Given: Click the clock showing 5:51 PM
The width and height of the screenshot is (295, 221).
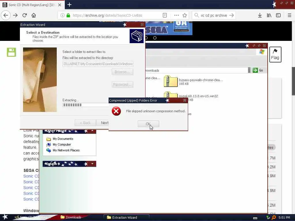Looking at the screenshot, I should point(284,218).
